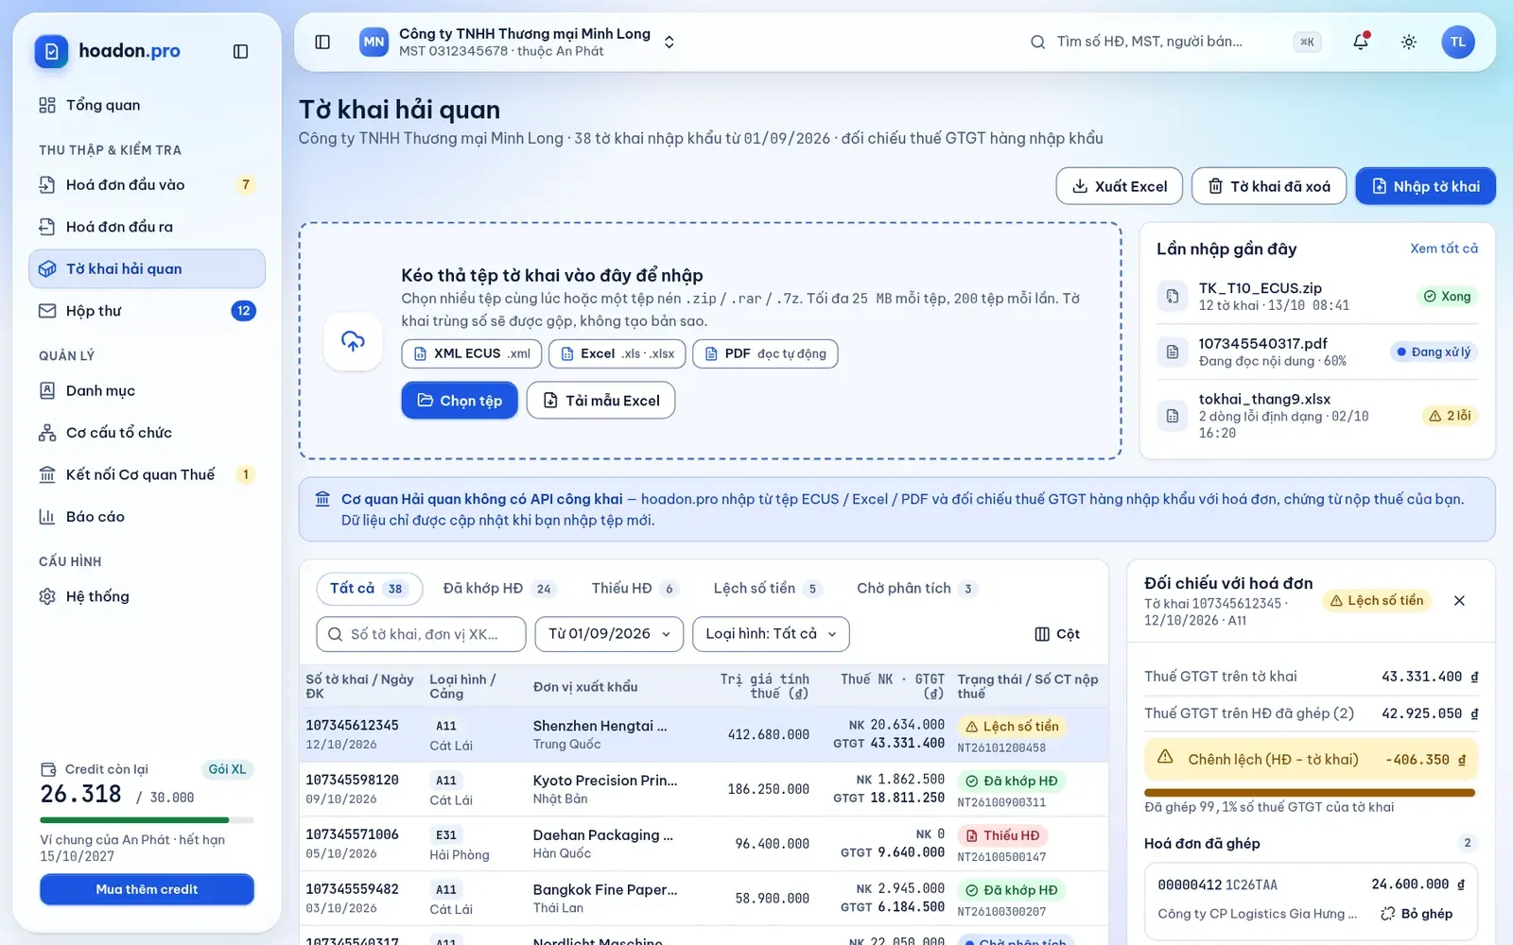Open Kết nối Cơ quan Thuế
Image resolution: width=1513 pixels, height=945 pixels.
point(147,474)
